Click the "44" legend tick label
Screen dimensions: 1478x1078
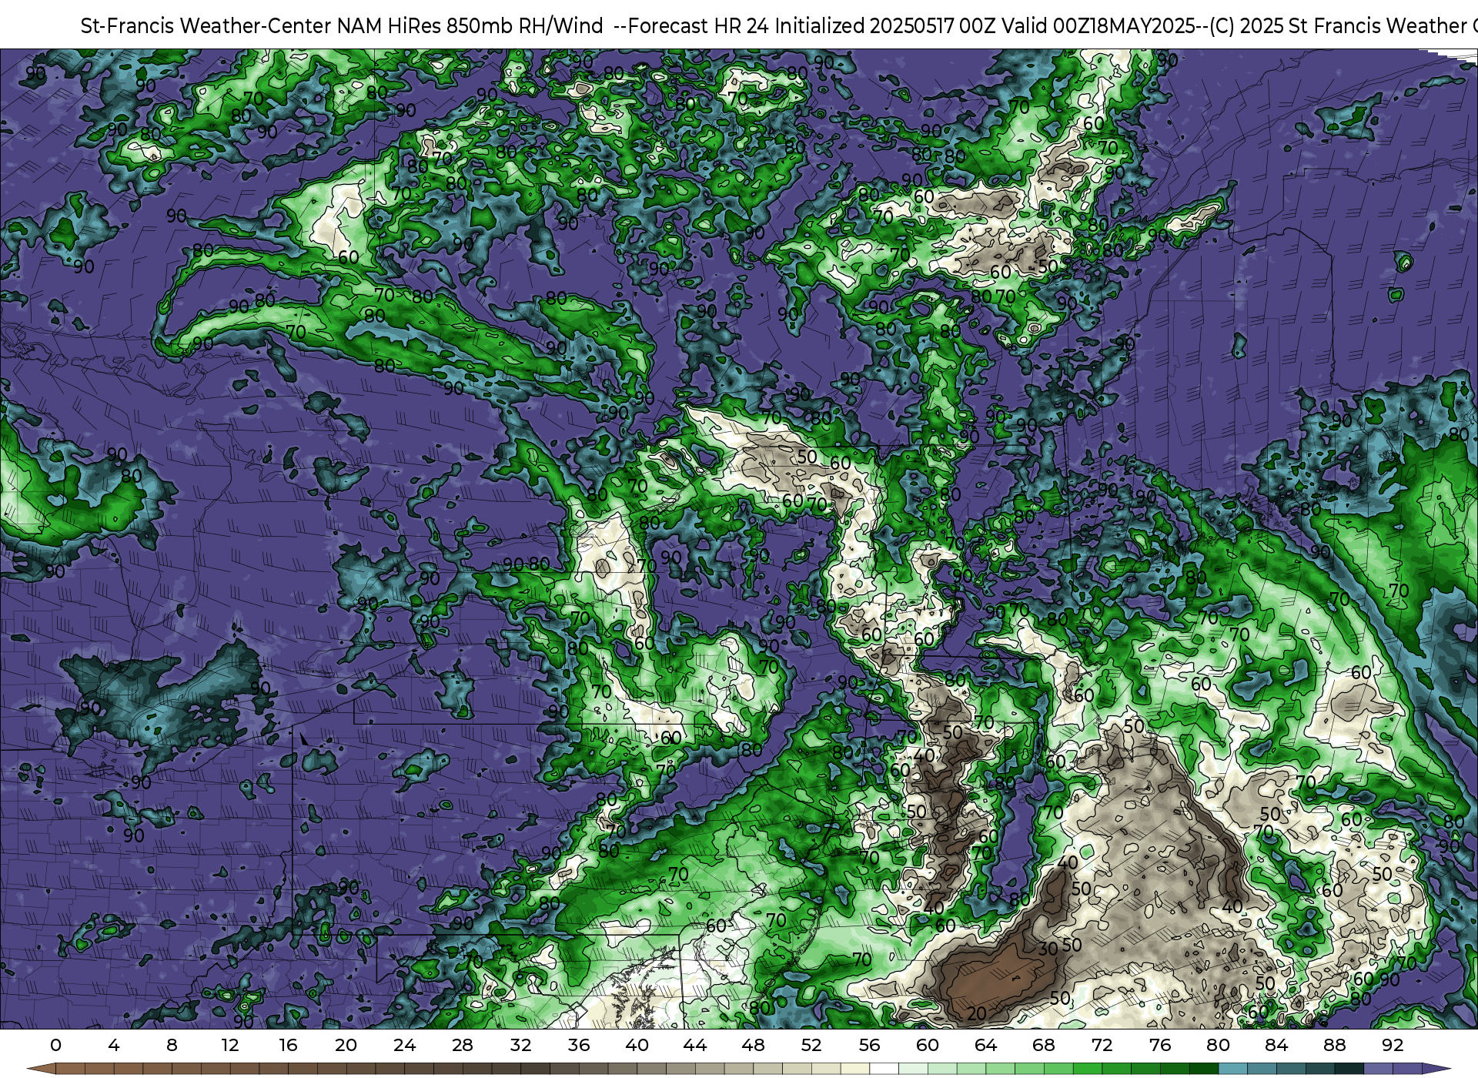pyautogui.click(x=695, y=1045)
